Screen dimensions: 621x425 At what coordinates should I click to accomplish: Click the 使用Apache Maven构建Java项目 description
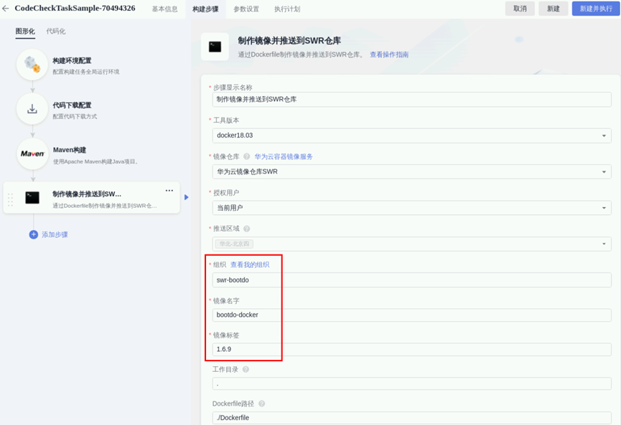(95, 161)
